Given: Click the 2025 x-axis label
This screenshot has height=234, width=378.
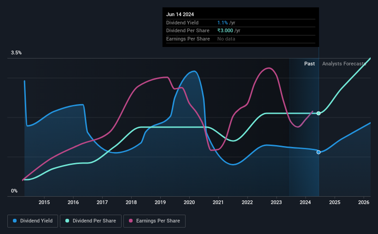Looking at the screenshot, I should pos(335,202).
